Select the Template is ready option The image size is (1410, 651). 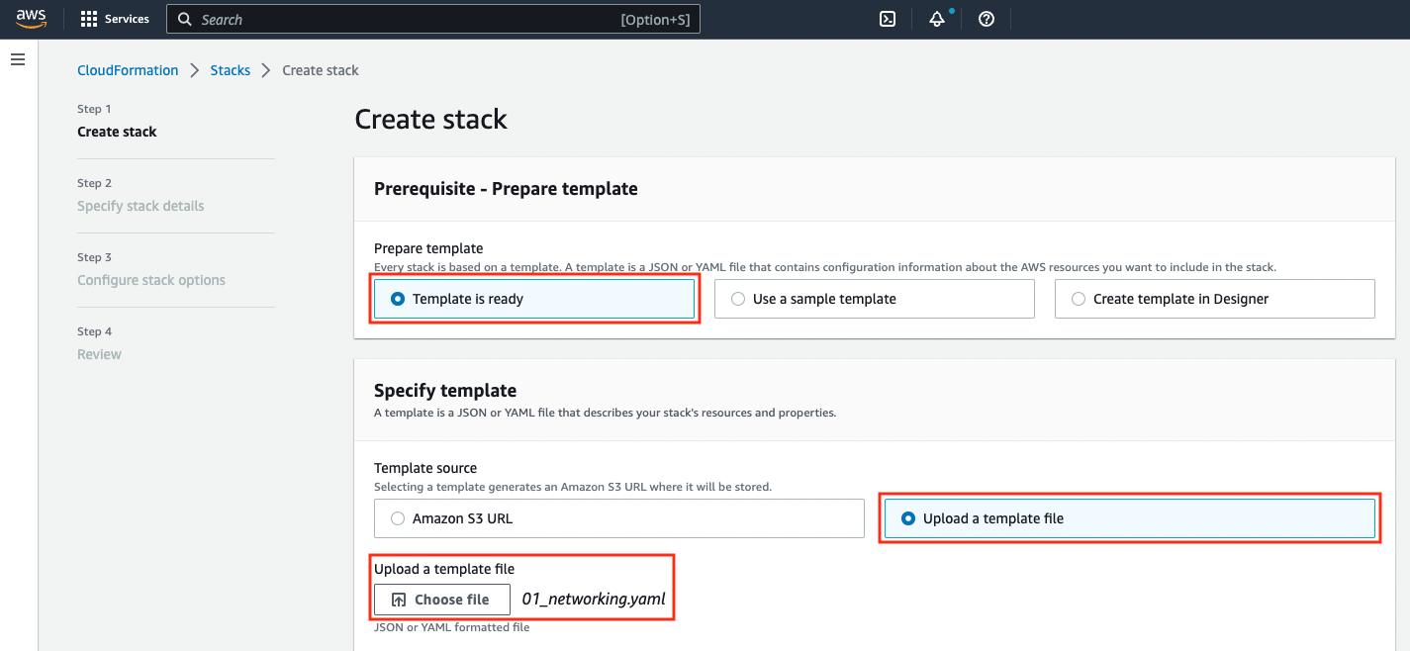[x=534, y=299]
